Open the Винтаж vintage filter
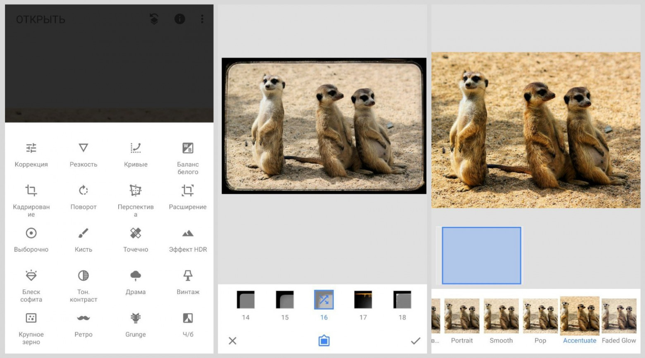This screenshot has width=645, height=358. tap(188, 282)
